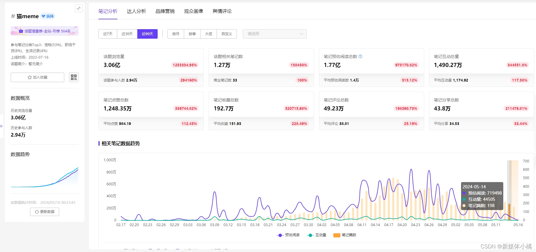This screenshot has width=536, height=252.
Task: Click 04.23 date on chart axis
Action: 416,225
